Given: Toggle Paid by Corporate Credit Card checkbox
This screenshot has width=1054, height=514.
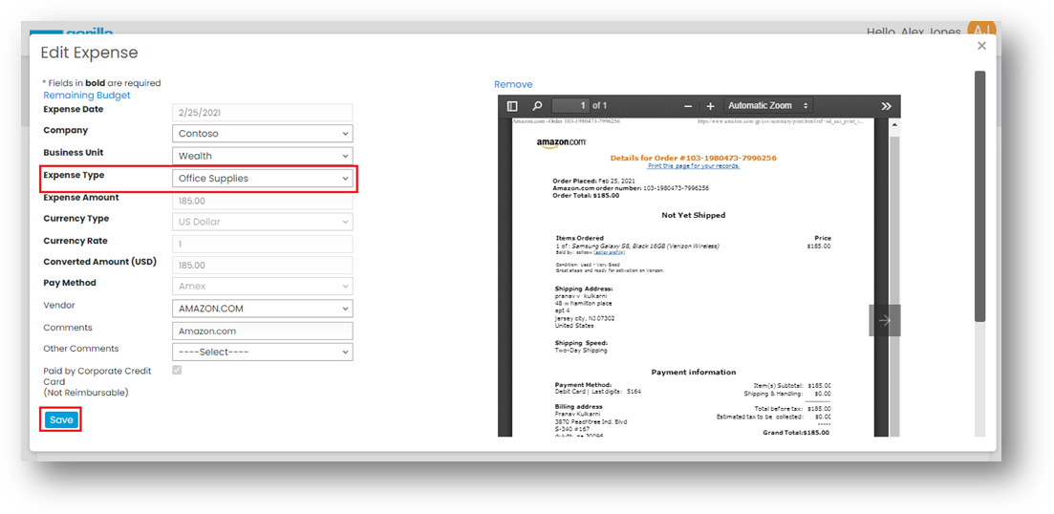Looking at the screenshot, I should pos(177,371).
